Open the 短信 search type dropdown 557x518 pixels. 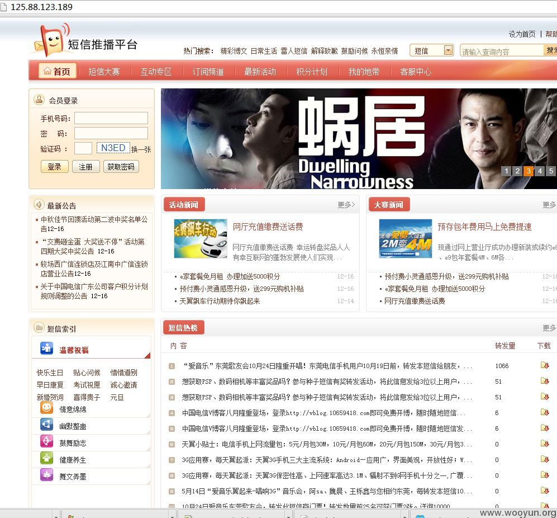click(431, 50)
